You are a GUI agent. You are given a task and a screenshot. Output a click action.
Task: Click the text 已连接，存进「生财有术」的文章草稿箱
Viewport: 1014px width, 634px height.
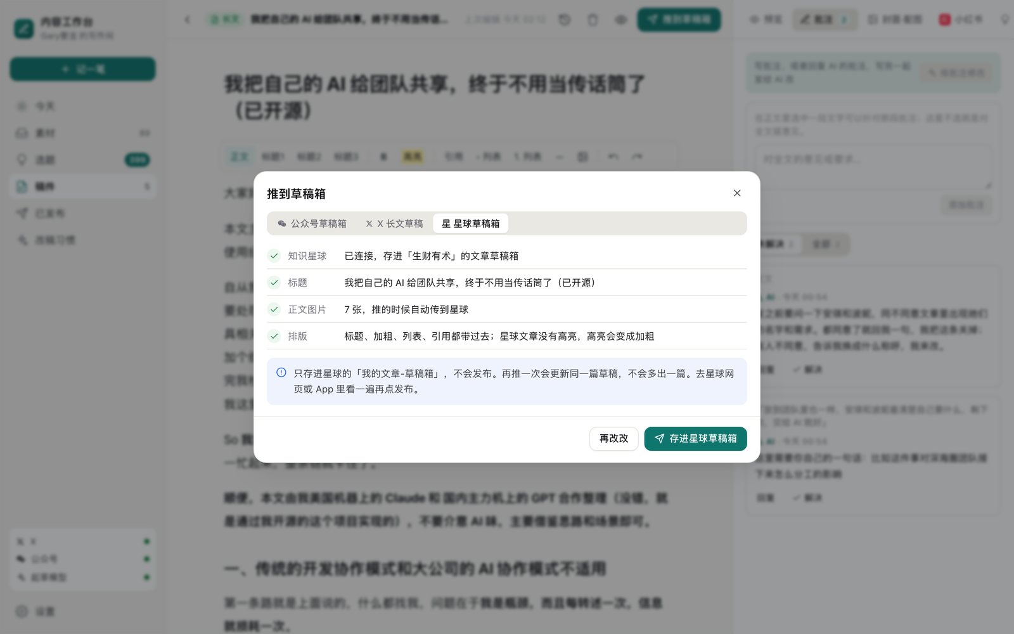point(432,256)
